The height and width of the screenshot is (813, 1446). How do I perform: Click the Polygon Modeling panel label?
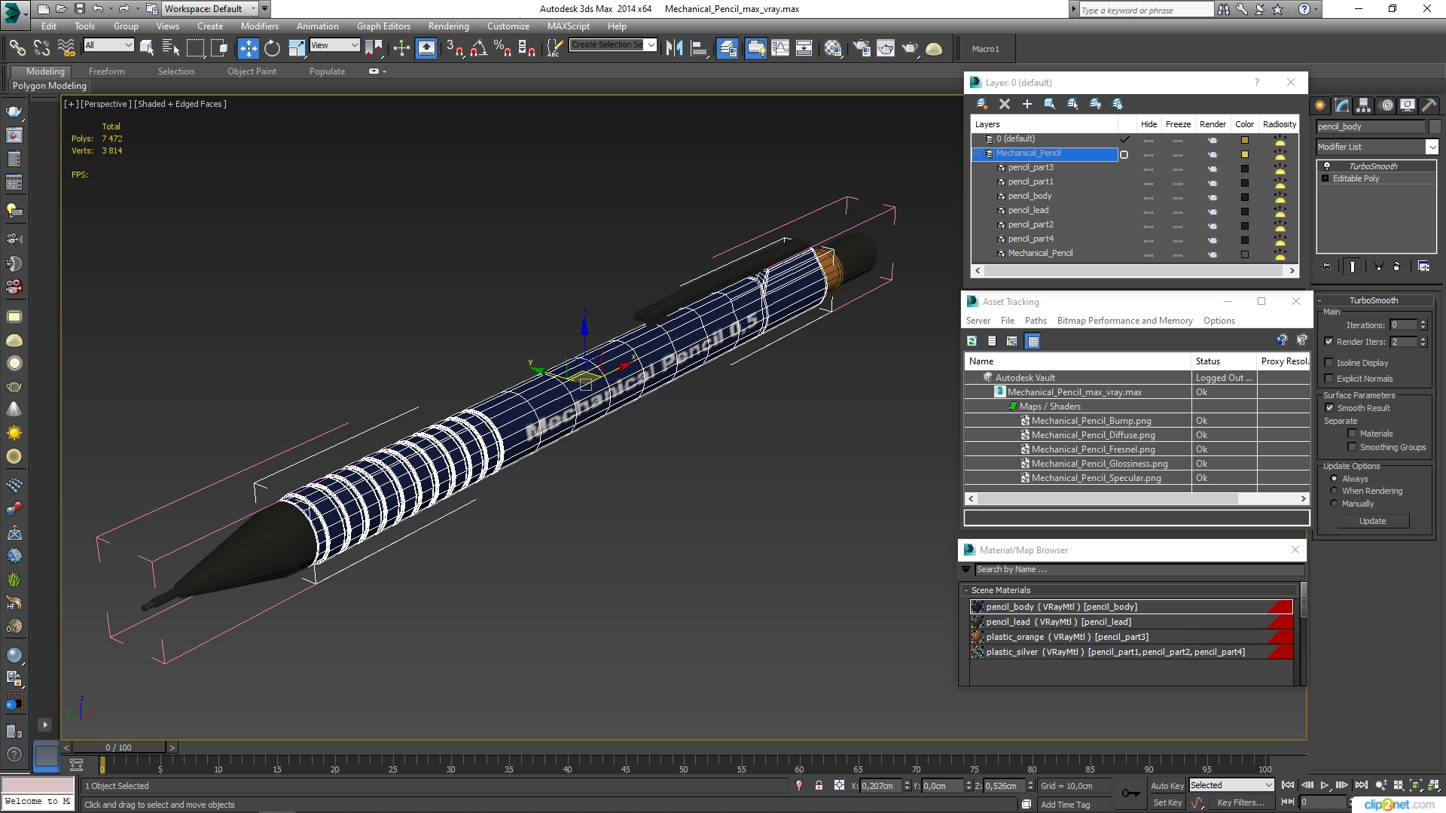[49, 86]
